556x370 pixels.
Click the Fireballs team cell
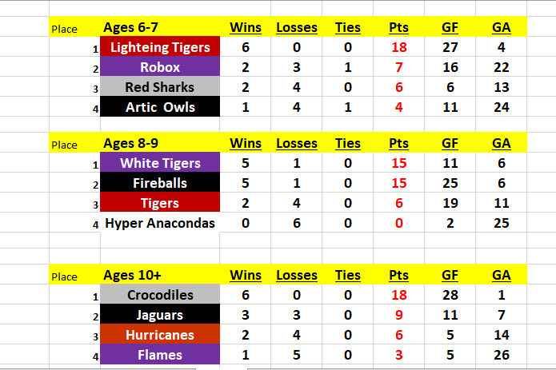coord(160,184)
